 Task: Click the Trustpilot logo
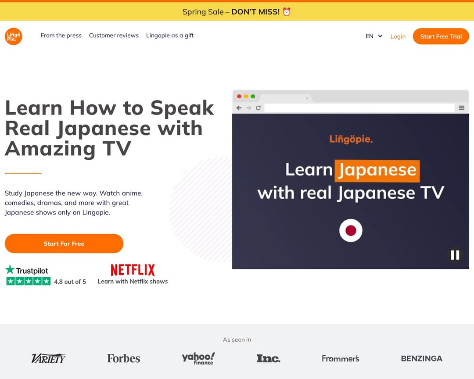pos(27,270)
